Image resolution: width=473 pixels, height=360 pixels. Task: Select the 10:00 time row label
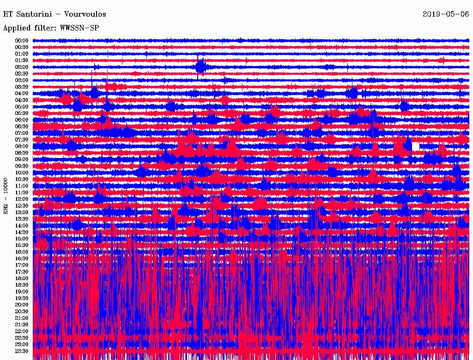click(x=22, y=173)
